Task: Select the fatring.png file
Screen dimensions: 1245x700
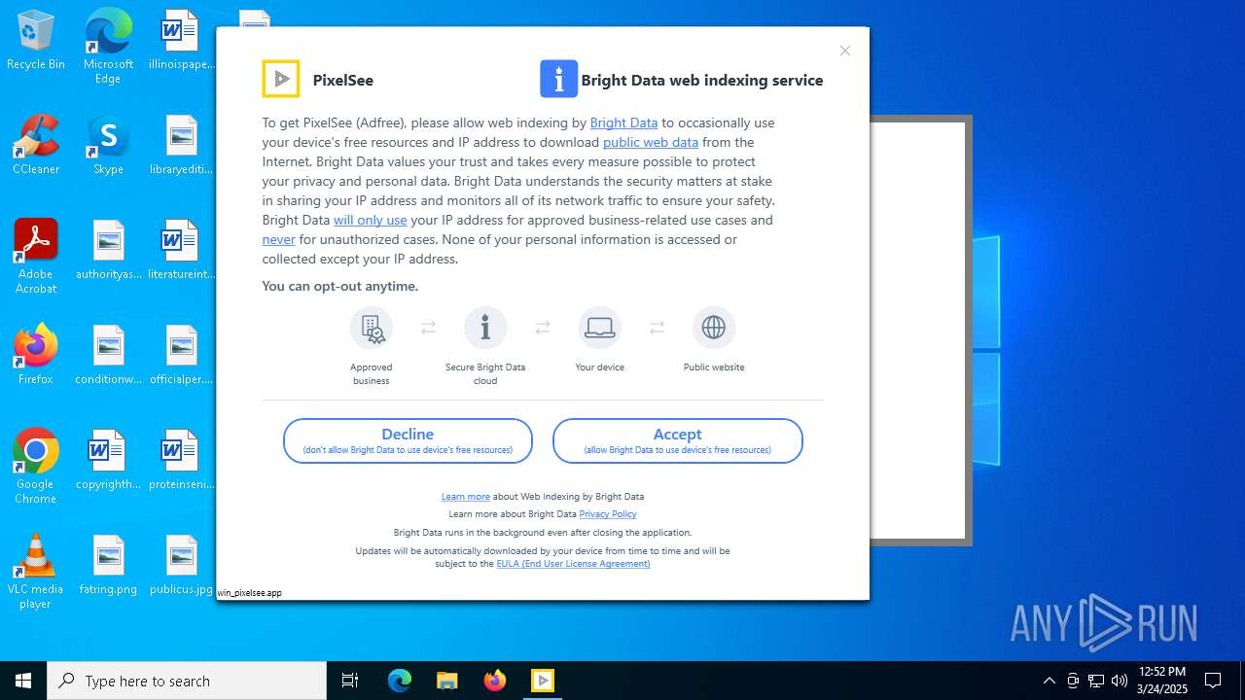Action: pos(108,565)
